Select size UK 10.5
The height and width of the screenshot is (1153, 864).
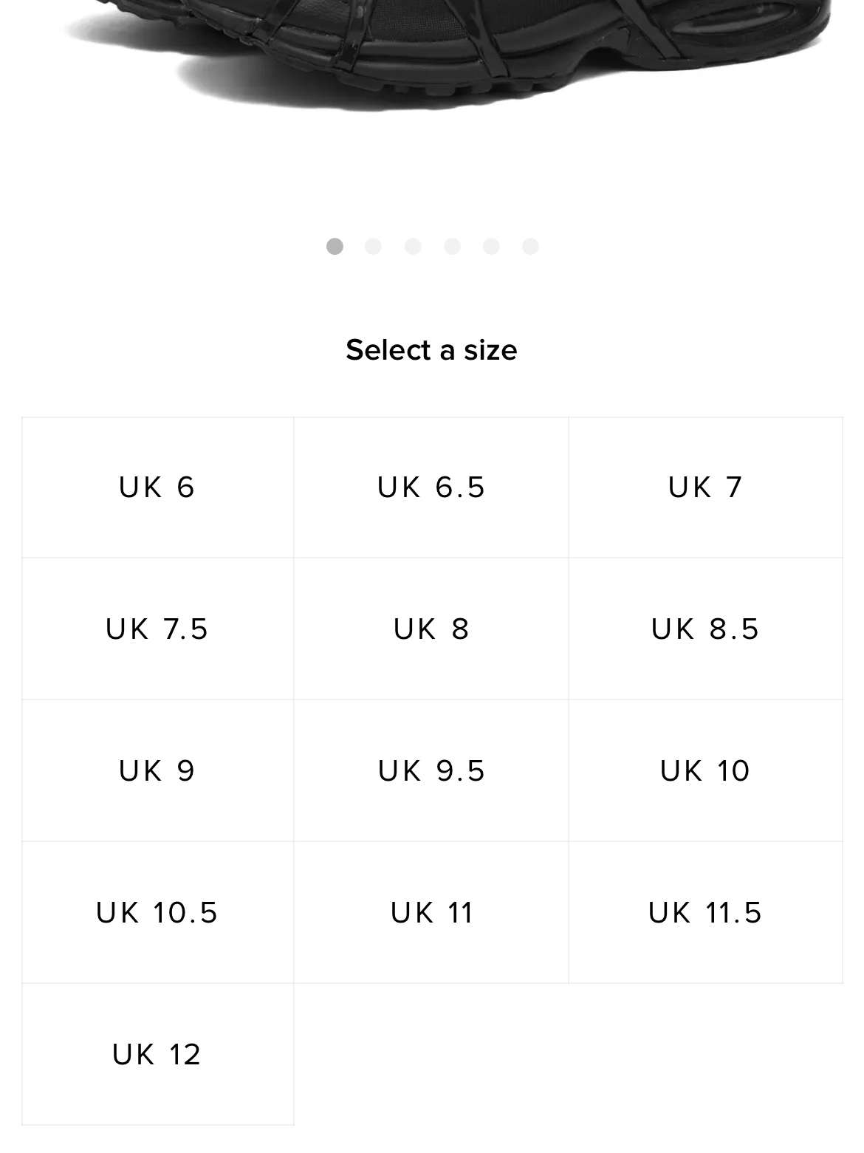(158, 912)
